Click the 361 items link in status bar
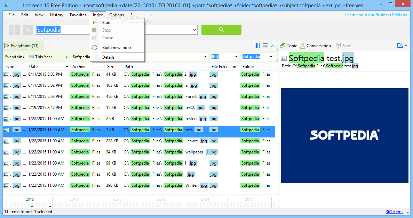This screenshot has width=413, height=218. coord(394,212)
